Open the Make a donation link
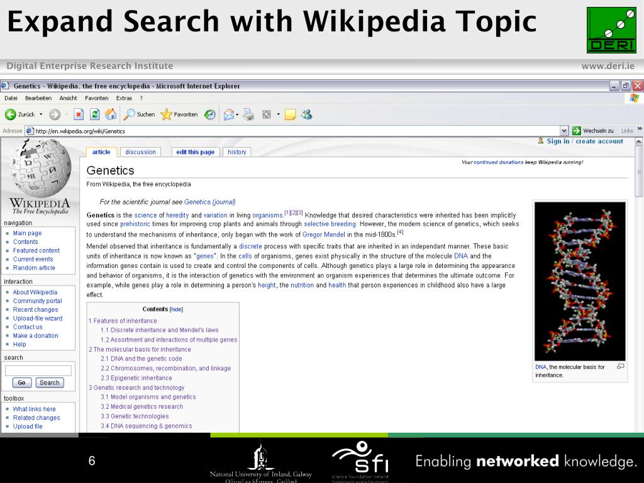The width and height of the screenshot is (644, 483). point(35,336)
